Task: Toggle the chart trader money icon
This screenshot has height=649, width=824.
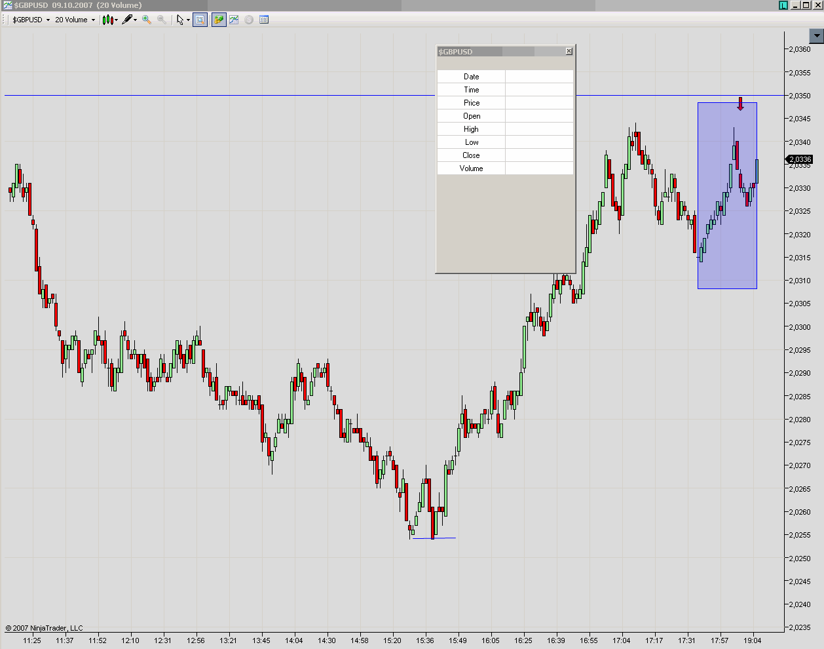Action: (219, 20)
